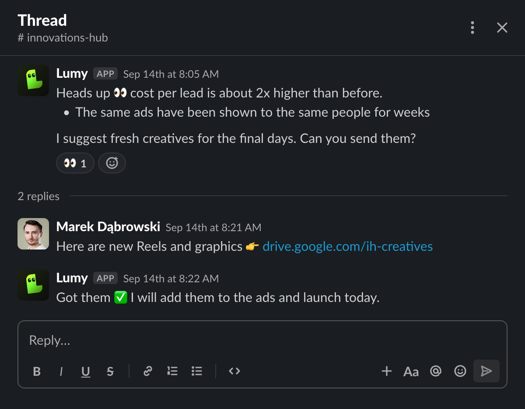The image size is (525, 409).
Task: Click the APP badge on the 8:05 AM message
Action: coord(105,74)
